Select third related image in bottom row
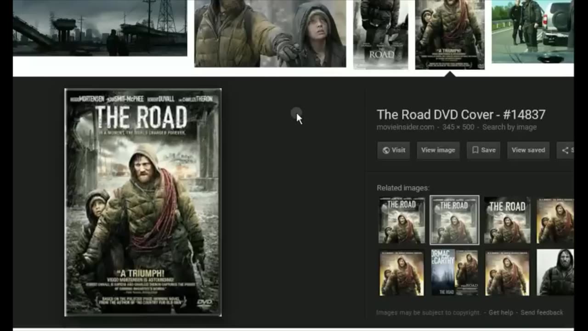The width and height of the screenshot is (588, 331). pyautogui.click(x=507, y=272)
